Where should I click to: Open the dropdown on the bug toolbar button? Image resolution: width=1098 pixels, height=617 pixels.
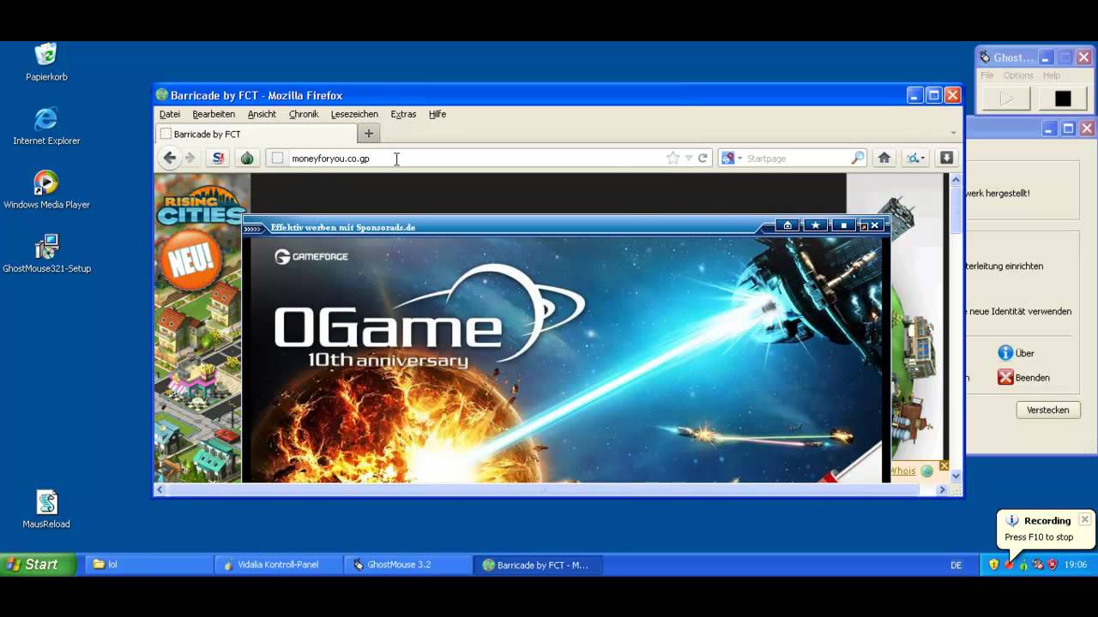(924, 159)
